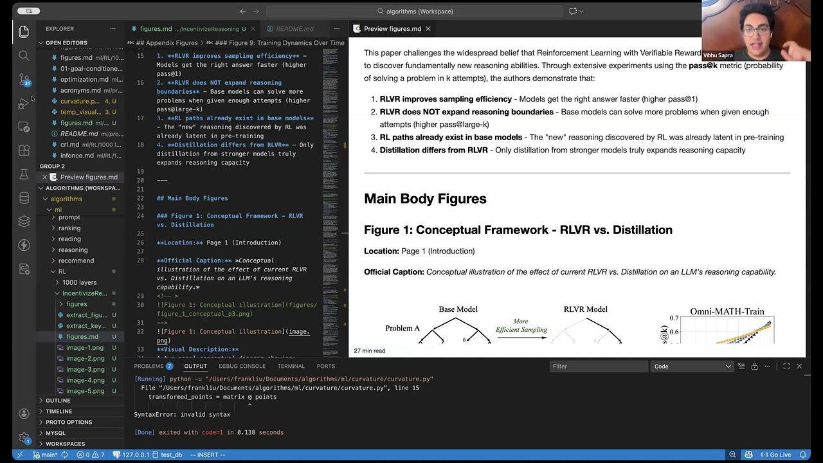Viewport: 823px width, 463px height.
Task: Click Go Live in status bar
Action: pos(776,455)
